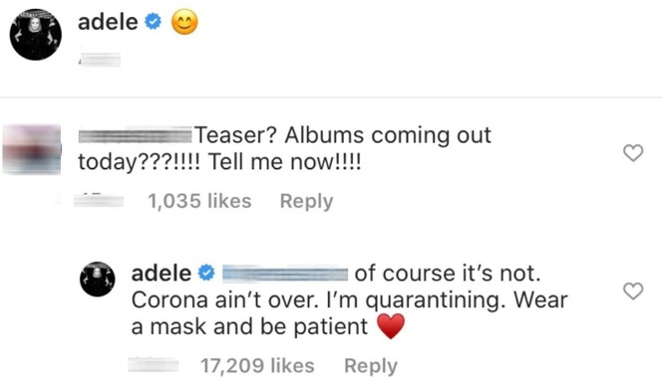
Task: Like the 'Teaser? Albums coming out' comment
Action: pos(633,153)
